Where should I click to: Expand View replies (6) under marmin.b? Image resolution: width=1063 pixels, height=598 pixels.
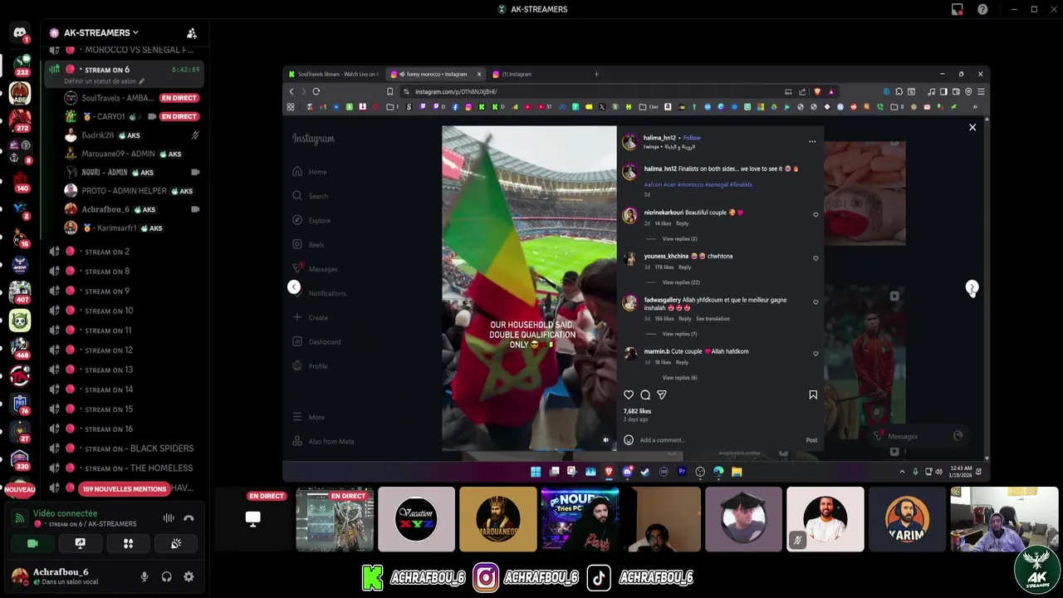coord(679,378)
